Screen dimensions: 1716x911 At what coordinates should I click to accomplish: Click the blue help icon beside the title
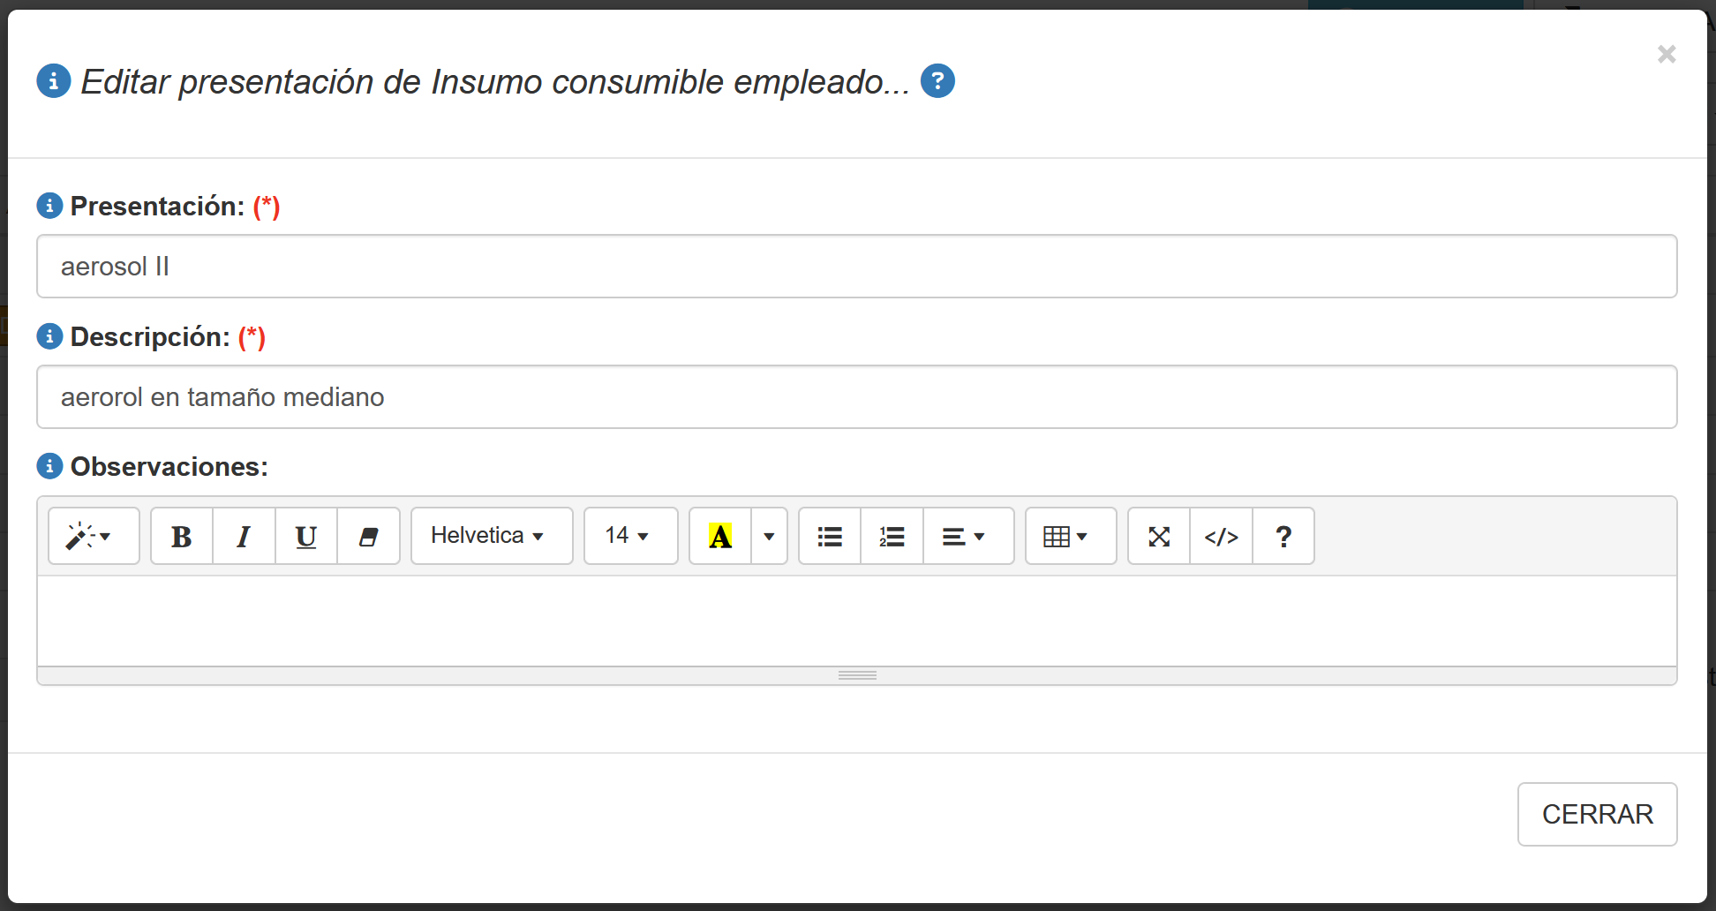(937, 81)
